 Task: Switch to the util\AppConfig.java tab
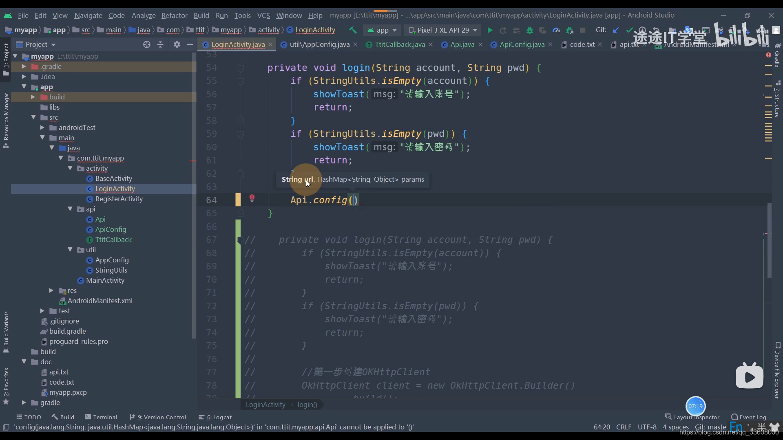tap(319, 44)
